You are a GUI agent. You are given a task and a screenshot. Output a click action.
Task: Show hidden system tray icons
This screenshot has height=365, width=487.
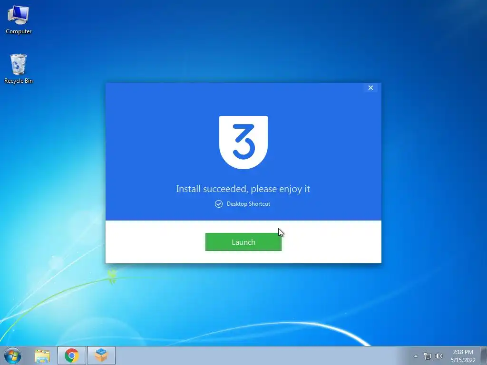pos(416,356)
